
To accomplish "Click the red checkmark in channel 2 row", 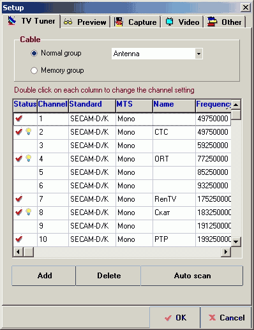I will [19, 131].
